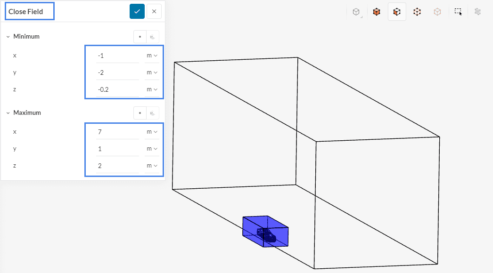The image size is (493, 273).
Task: Cancel the Close Field panel with X
Action: click(x=154, y=11)
